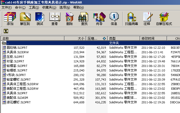The width and height of the screenshot is (180, 113).
Task: Click file icon of 装配体.SLDASM
Action: click(x=4, y=98)
